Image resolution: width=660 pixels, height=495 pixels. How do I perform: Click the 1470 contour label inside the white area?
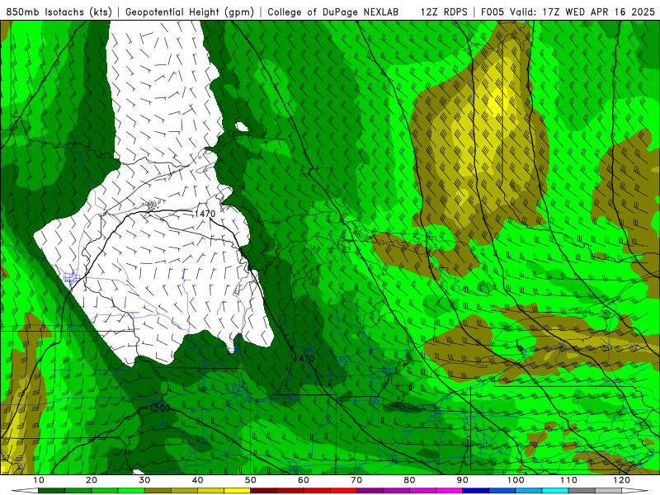click(x=205, y=214)
